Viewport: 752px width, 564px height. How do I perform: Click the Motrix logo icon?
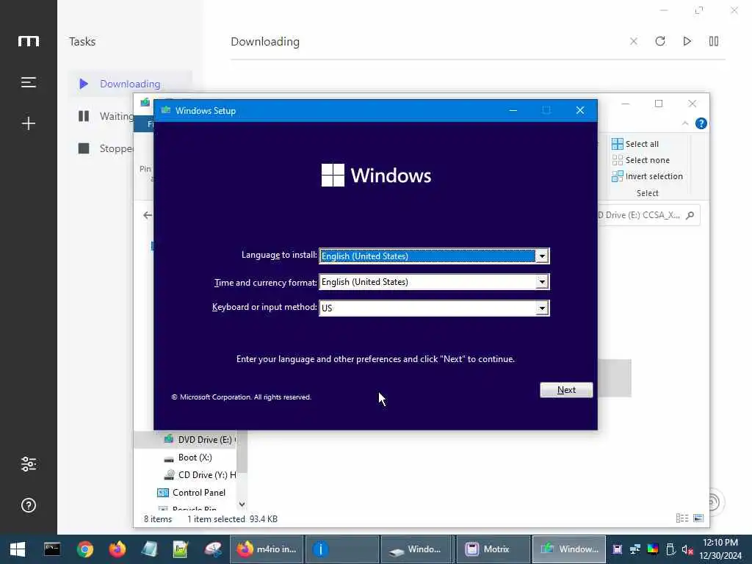click(x=29, y=41)
